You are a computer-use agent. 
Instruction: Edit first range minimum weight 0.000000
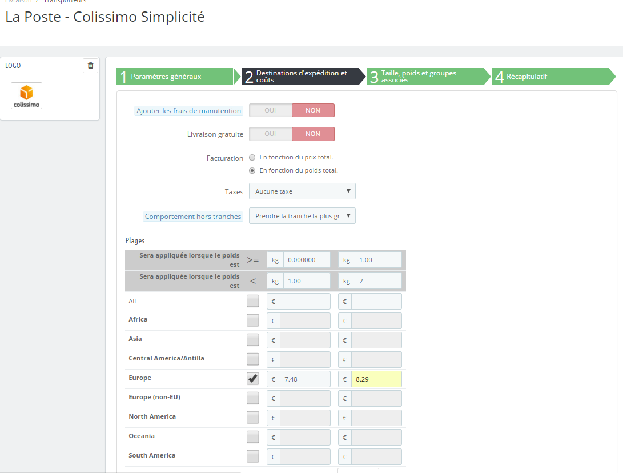click(x=306, y=260)
